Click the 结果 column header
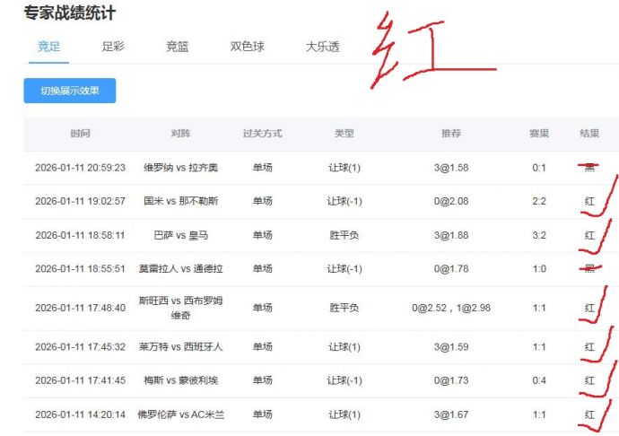This screenshot has width=619, height=436. (589, 134)
